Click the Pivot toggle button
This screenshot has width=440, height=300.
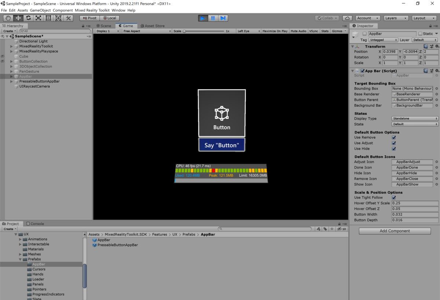coord(89,18)
